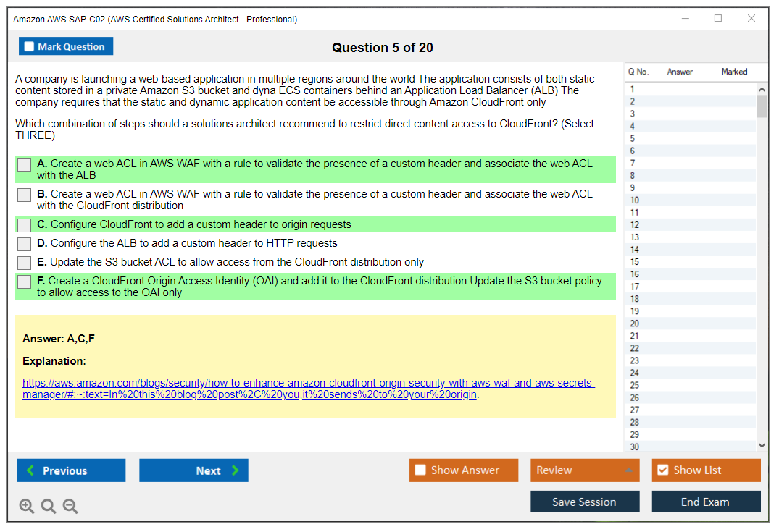This screenshot has width=779, height=532.
Task: Enable the Show Answer checkbox
Action: [x=421, y=470]
